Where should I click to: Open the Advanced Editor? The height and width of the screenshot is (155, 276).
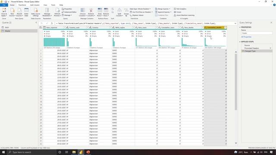point(69,12)
